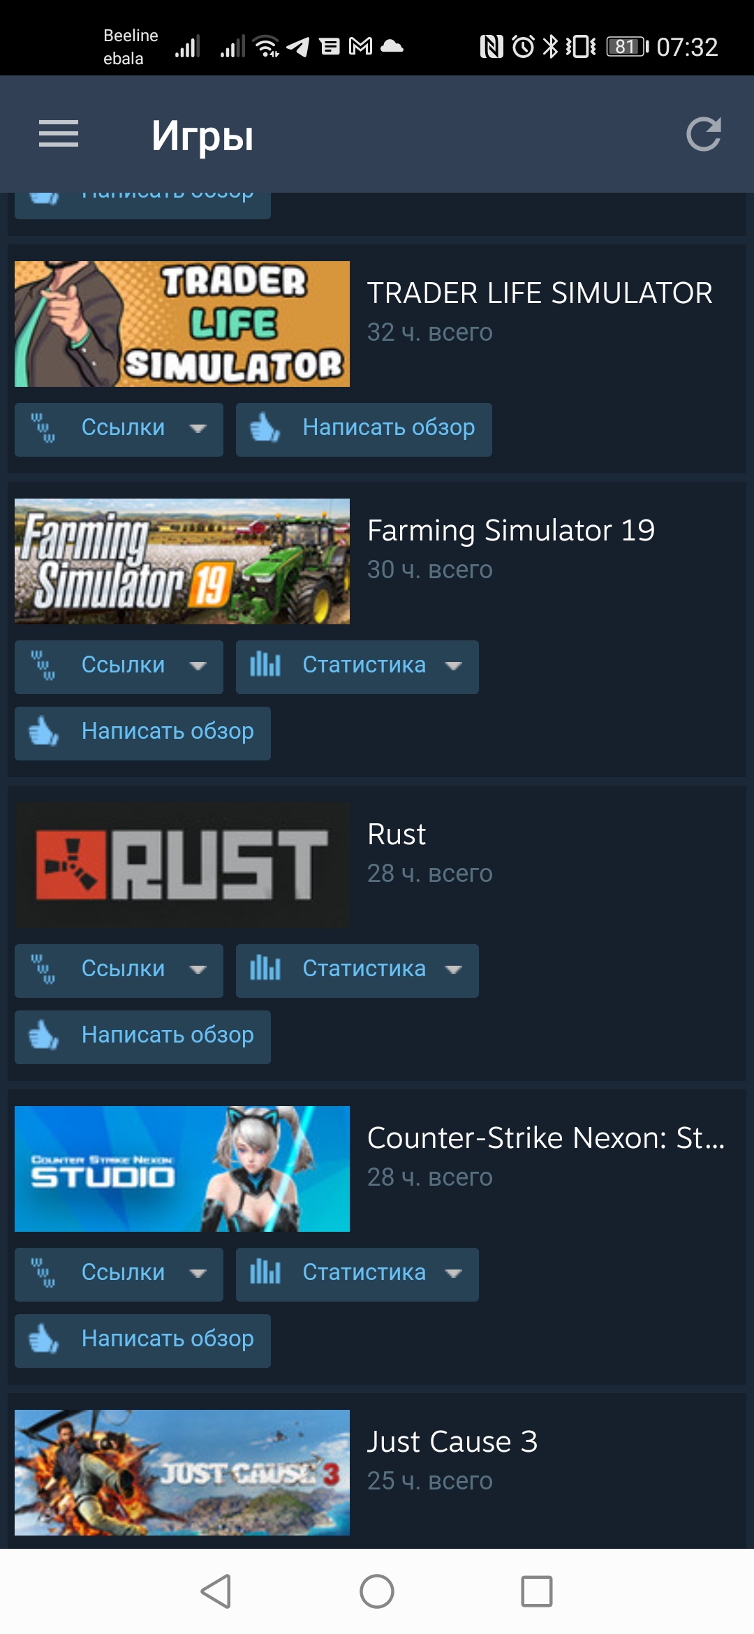This screenshot has height=1634, width=754.
Task: Expand Ссылки dropdown for Farming Simulator 19
Action: (119, 667)
